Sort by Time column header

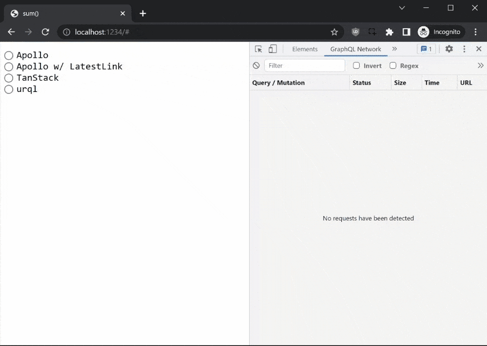[x=439, y=83]
